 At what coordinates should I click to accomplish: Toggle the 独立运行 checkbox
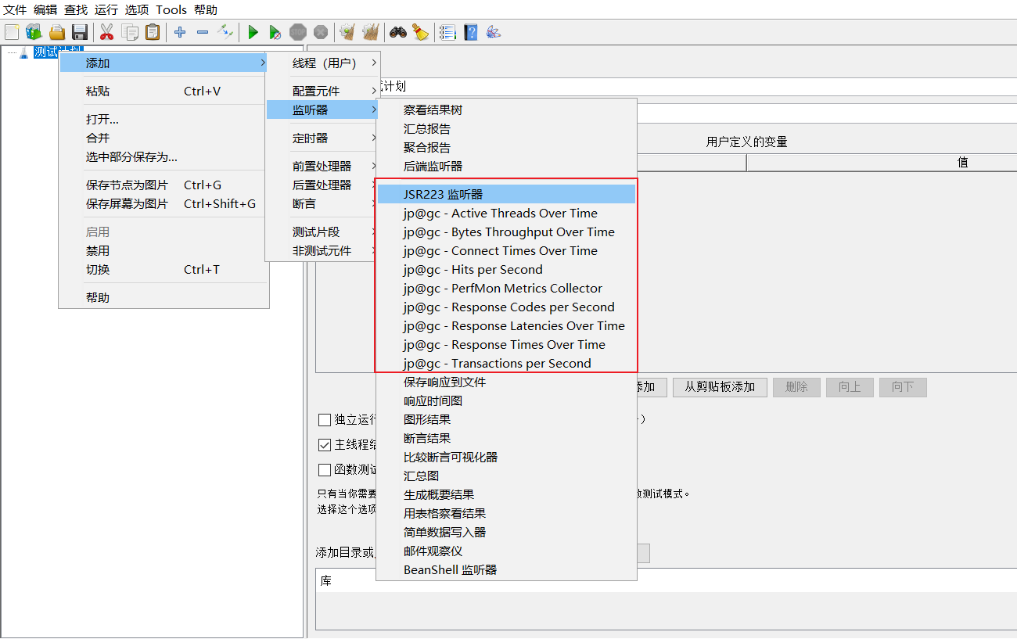325,420
